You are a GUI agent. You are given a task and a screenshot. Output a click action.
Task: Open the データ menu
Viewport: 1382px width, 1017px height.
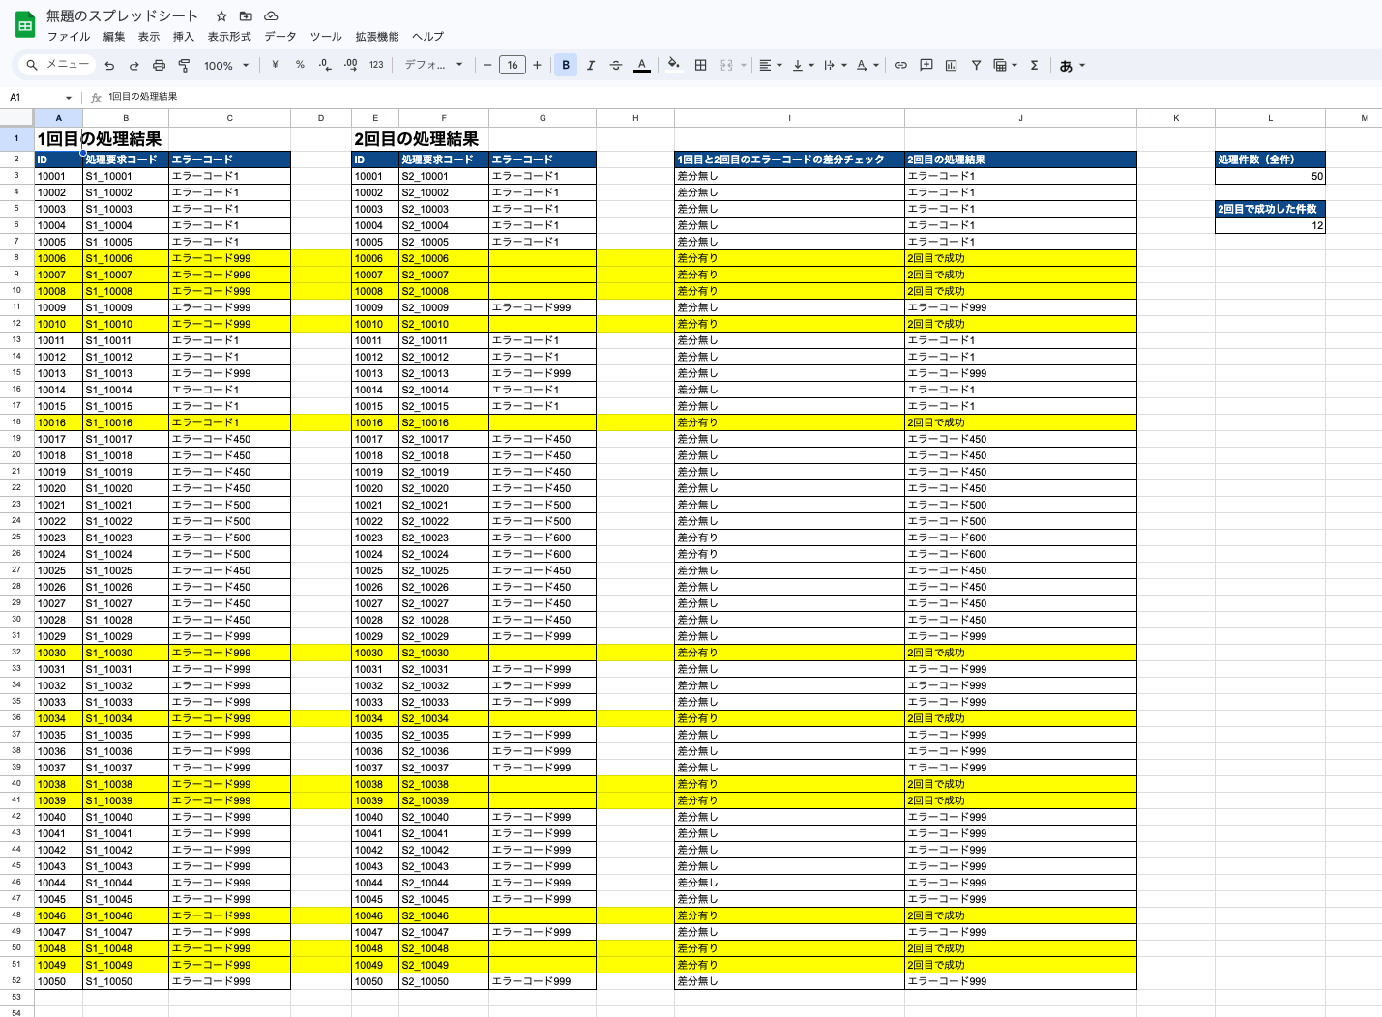click(280, 37)
